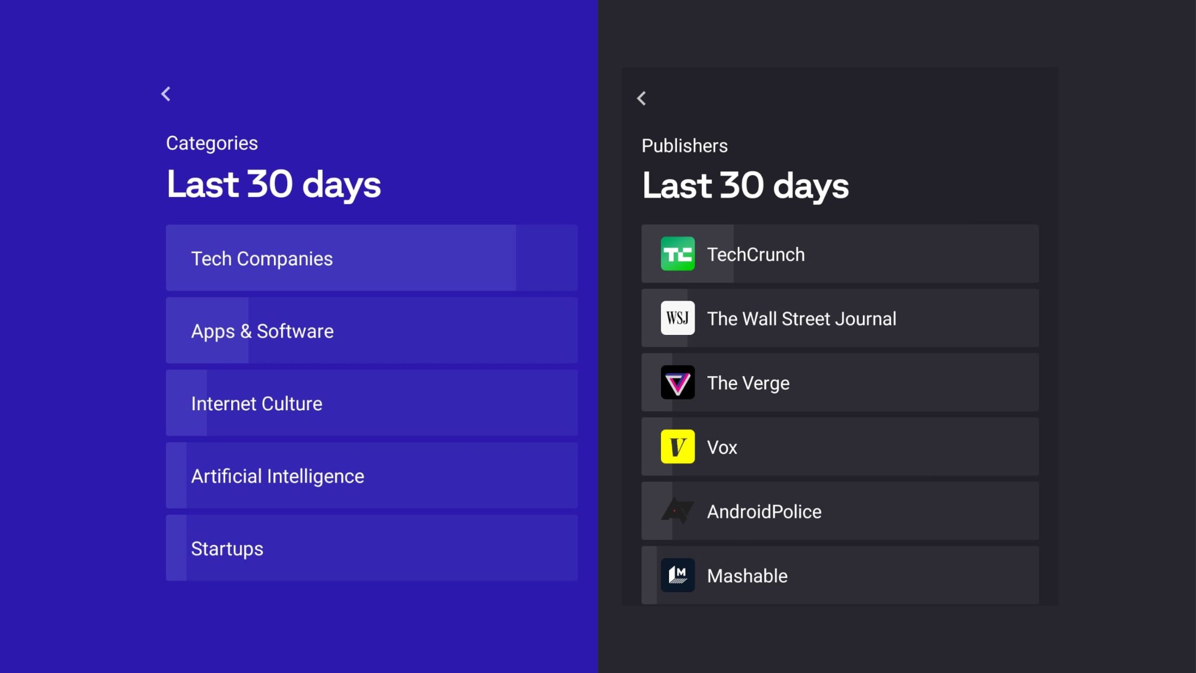
Task: Select the TechCrunch publisher name
Action: [756, 255]
